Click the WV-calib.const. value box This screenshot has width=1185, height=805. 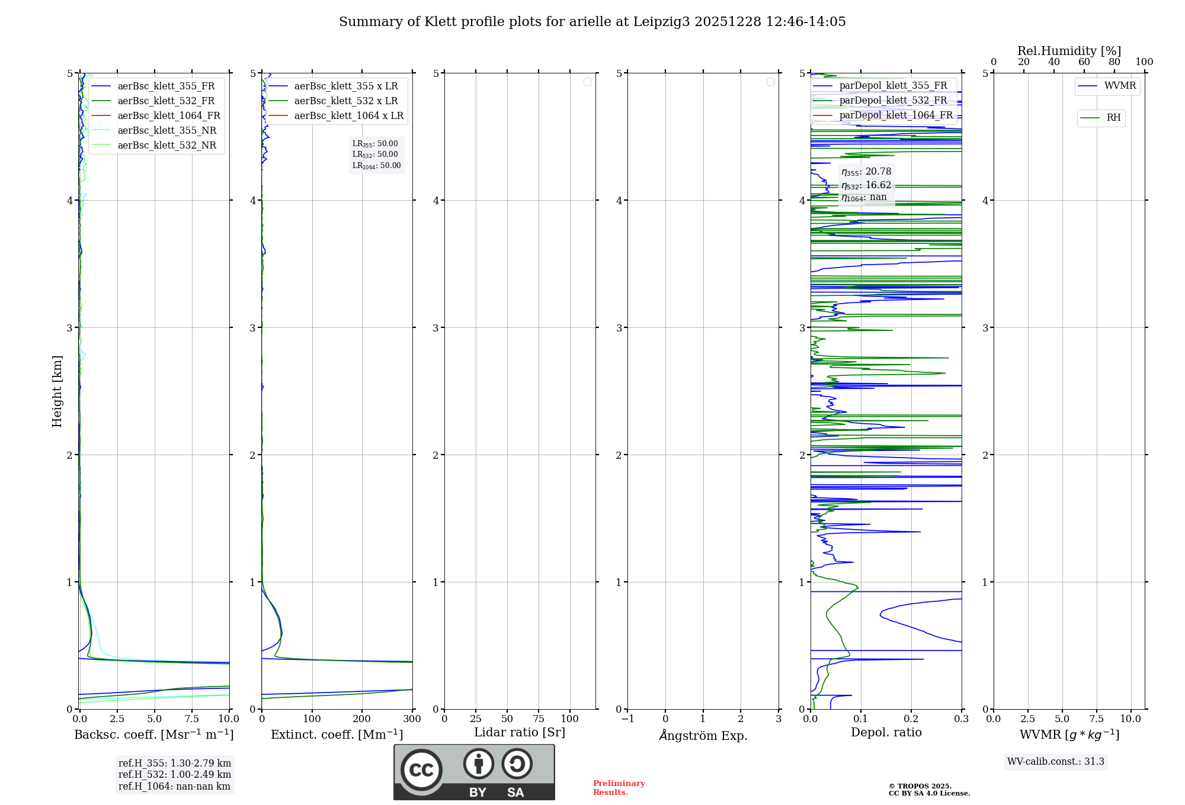tap(1055, 762)
